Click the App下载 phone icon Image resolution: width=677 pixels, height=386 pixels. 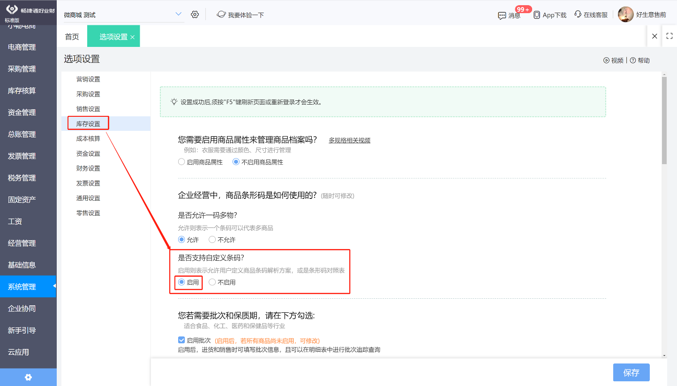coord(537,15)
